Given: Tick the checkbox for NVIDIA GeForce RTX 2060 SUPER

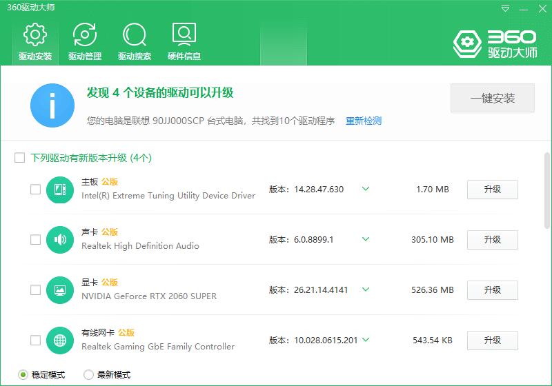Looking at the screenshot, I should pos(35,290).
